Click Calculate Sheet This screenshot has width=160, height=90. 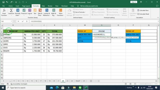[x=143, y=14]
